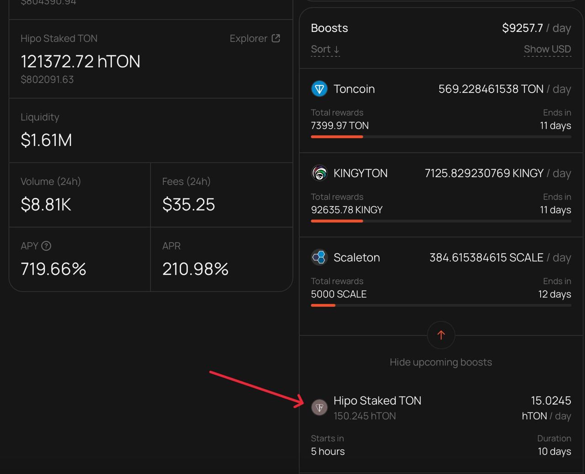Click the Scaleton total rewards progress bar

[441, 305]
